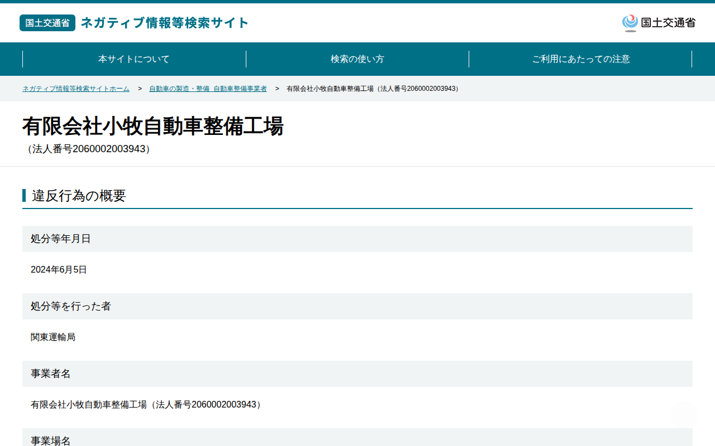Click the 関東運輸局 value text

(53, 337)
